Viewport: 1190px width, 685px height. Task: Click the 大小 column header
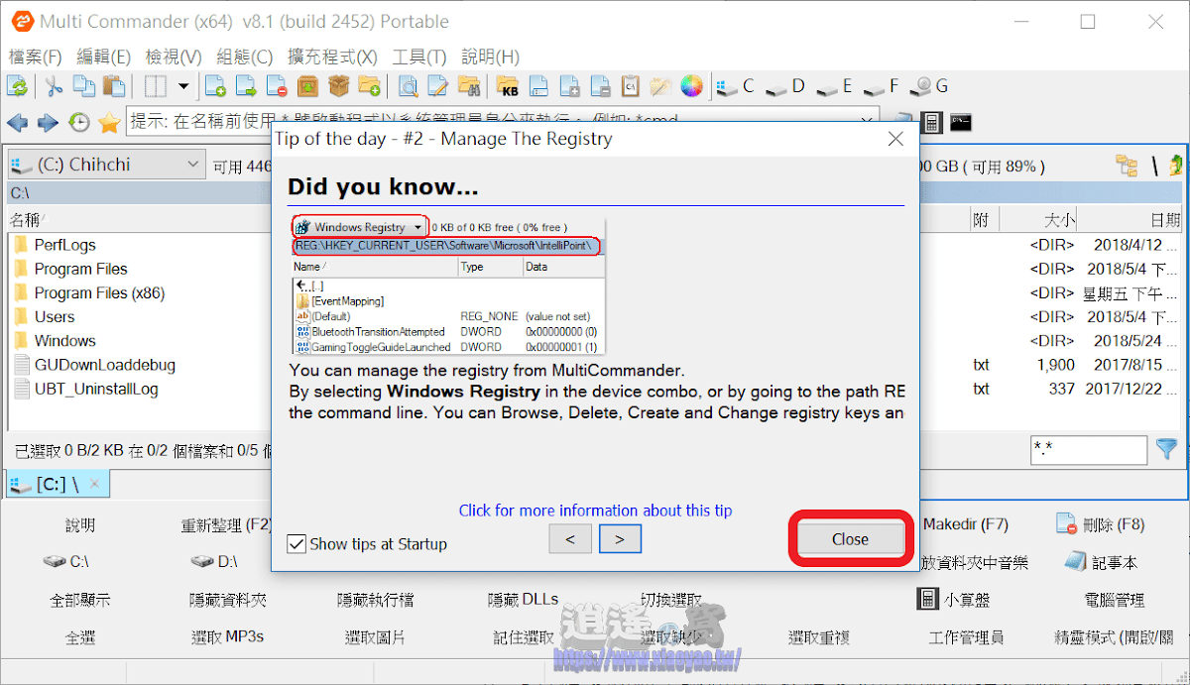pos(1060,220)
